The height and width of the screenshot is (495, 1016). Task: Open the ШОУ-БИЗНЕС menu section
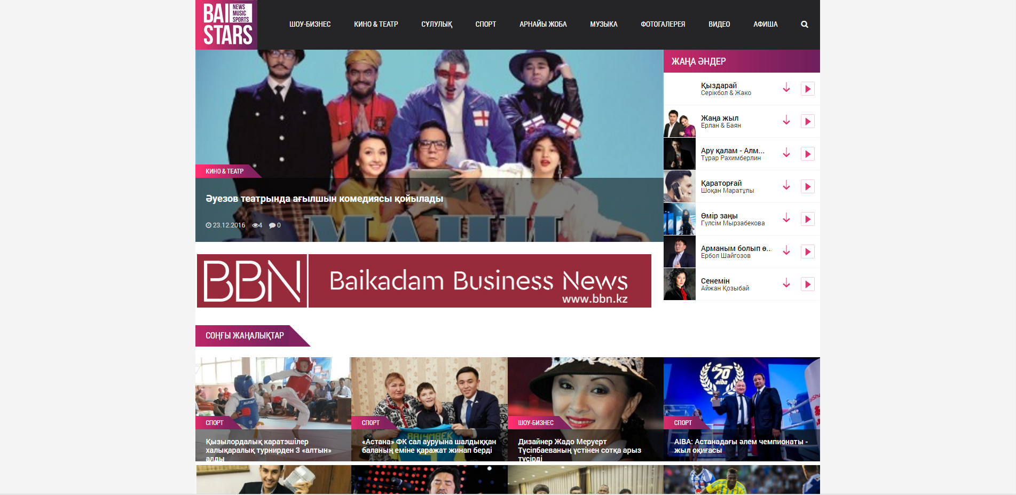coord(310,25)
